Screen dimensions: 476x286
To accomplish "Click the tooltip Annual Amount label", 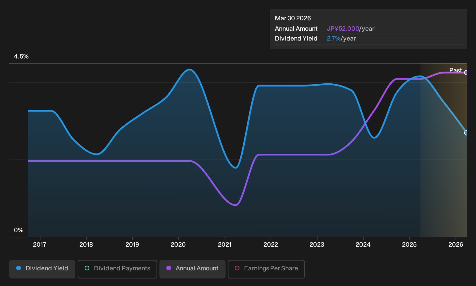I will (296, 29).
